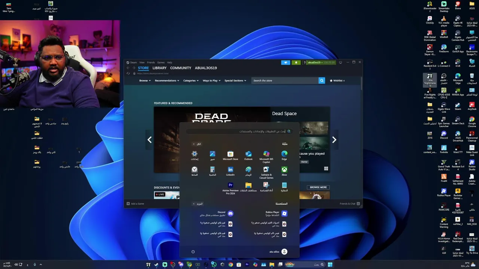The height and width of the screenshot is (269, 479).
Task: Click the Steam store search magnifier button
Action: tap(322, 81)
